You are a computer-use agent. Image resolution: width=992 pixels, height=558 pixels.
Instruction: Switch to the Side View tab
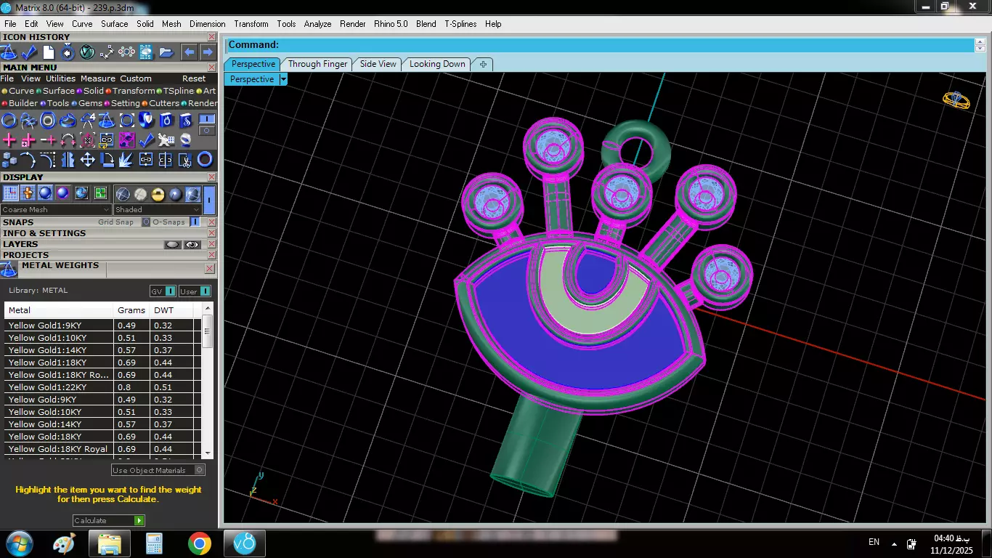[x=378, y=64]
